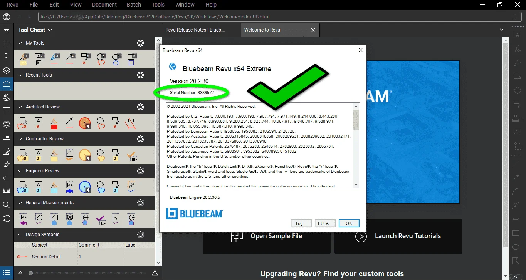The image size is (526, 280).
Task: Select the pen tool in My Tools
Action: click(54, 59)
